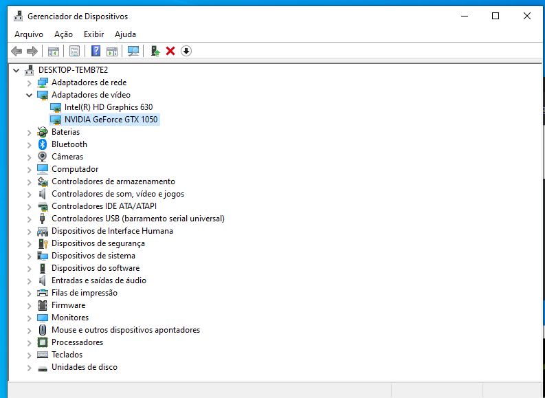Click the blue Help question mark icon
The image size is (545, 398).
point(96,51)
